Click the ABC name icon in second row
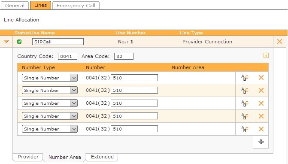The width and height of the screenshot is (288, 164). (x=245, y=90)
